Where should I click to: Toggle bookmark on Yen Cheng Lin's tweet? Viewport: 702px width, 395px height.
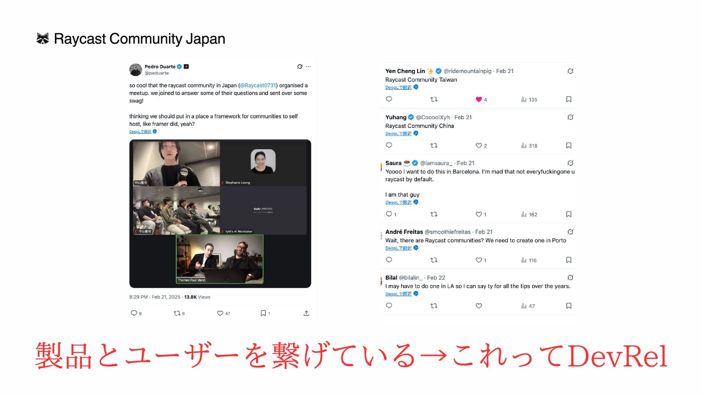pos(569,99)
